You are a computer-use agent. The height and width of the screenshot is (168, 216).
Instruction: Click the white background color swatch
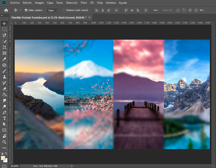click(x=6, y=161)
